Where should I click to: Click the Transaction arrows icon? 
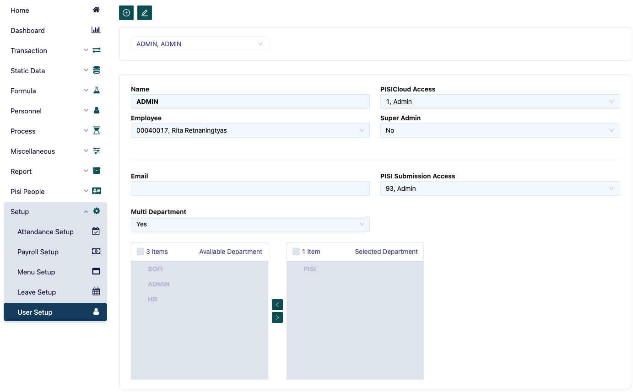point(96,49)
